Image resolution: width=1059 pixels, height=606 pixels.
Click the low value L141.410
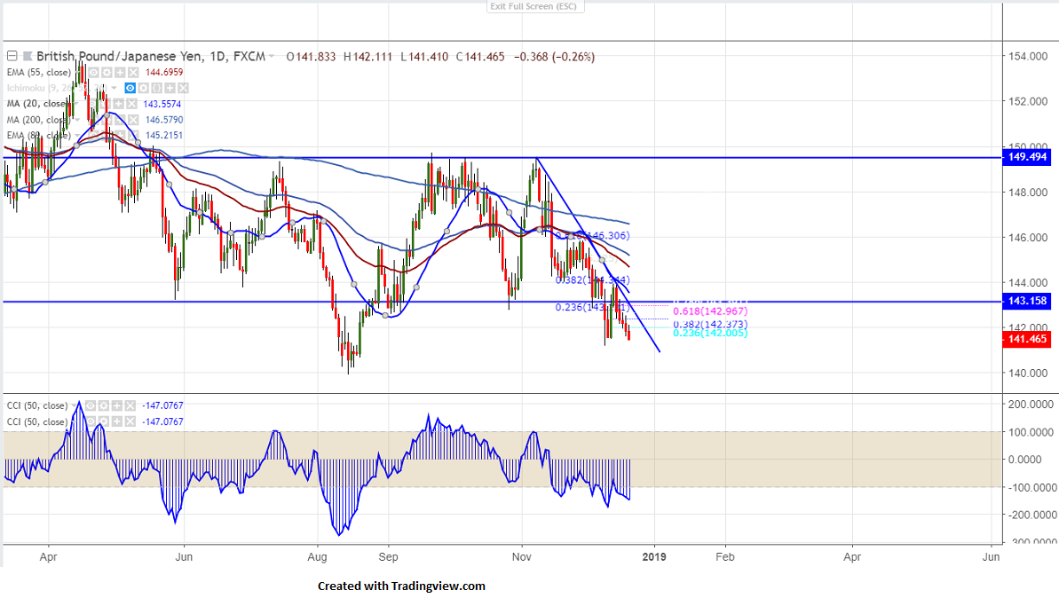[424, 57]
